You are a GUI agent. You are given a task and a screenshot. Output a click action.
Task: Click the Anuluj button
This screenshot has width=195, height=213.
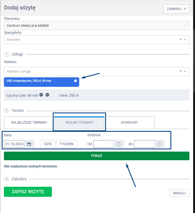tap(179, 193)
